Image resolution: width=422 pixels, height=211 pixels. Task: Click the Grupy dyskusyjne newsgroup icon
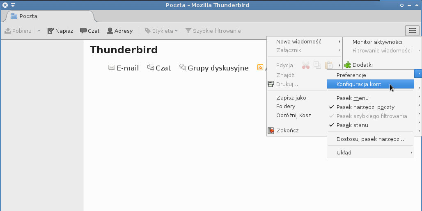click(x=183, y=67)
